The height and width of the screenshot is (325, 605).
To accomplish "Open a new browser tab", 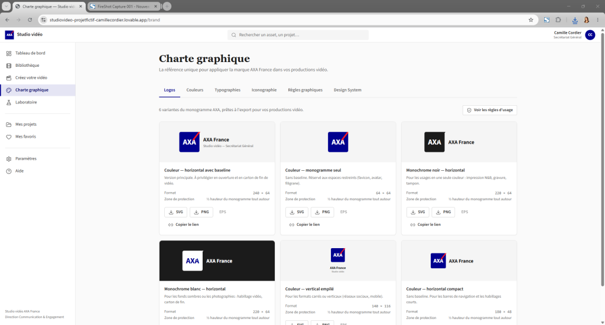I will [x=167, y=6].
